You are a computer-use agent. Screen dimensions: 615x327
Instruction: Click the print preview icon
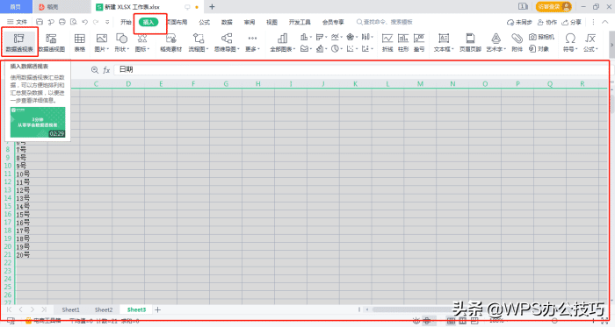pyautogui.click(x=73, y=22)
